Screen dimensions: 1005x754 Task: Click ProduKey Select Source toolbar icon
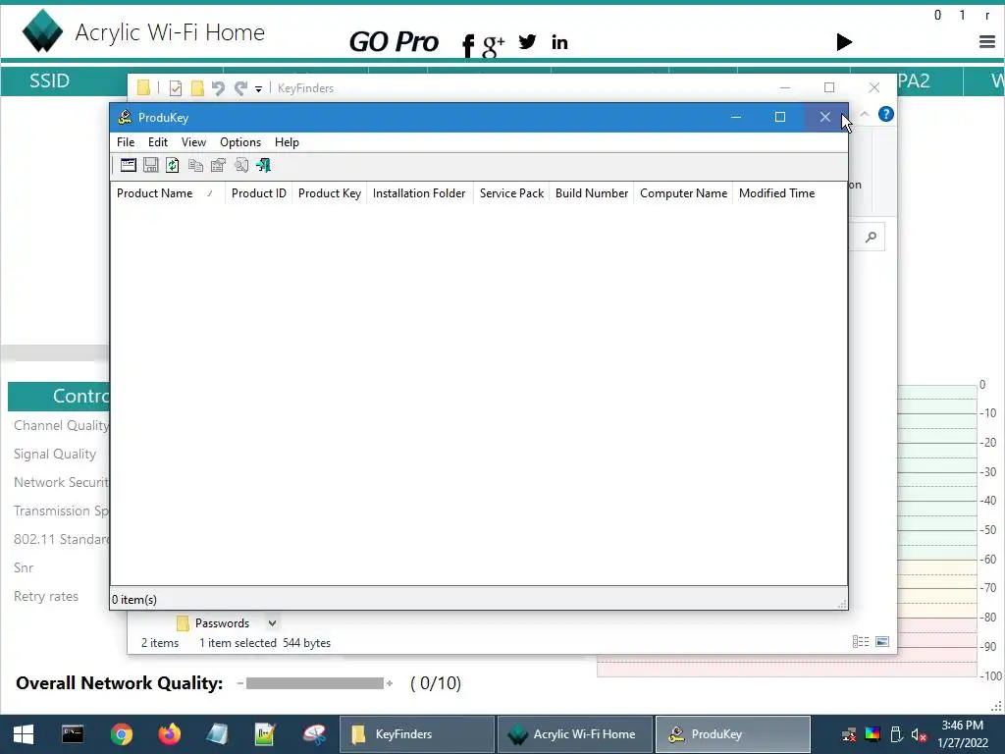coord(129,165)
